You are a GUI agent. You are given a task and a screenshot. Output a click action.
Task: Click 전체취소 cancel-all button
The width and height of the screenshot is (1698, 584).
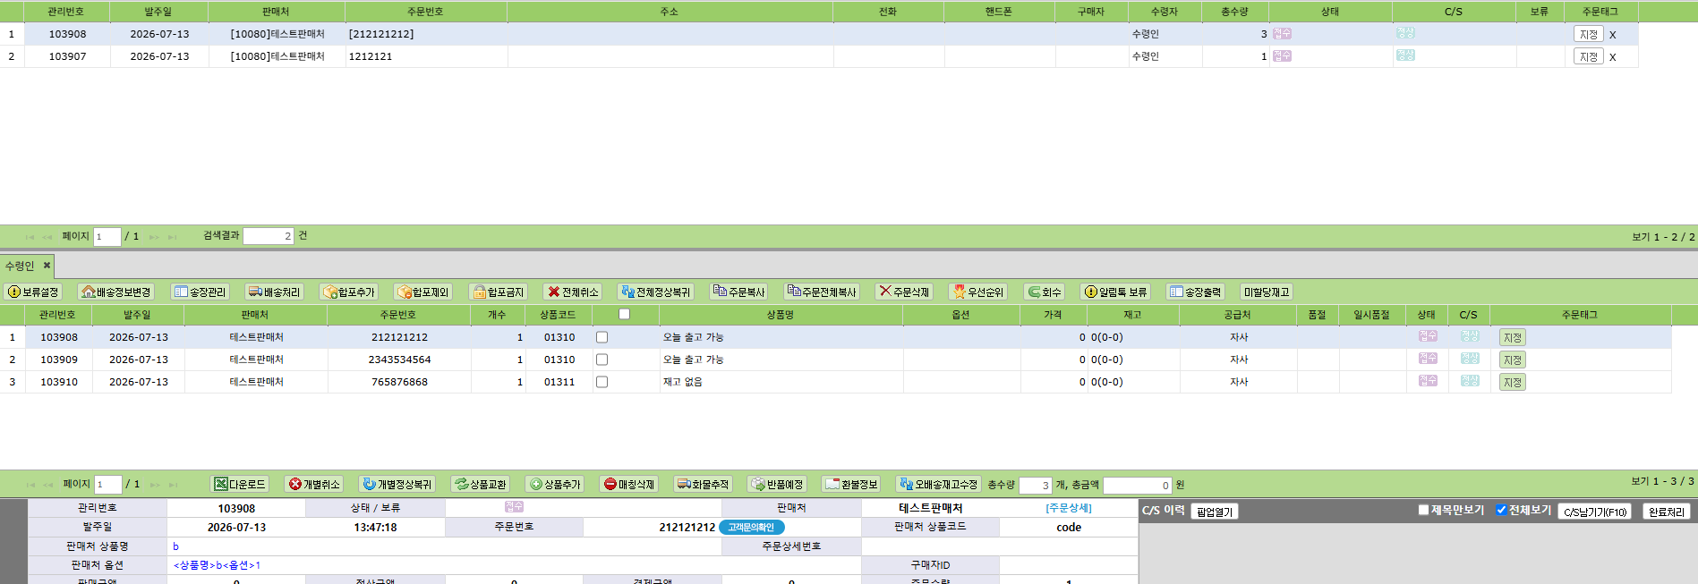tap(573, 292)
